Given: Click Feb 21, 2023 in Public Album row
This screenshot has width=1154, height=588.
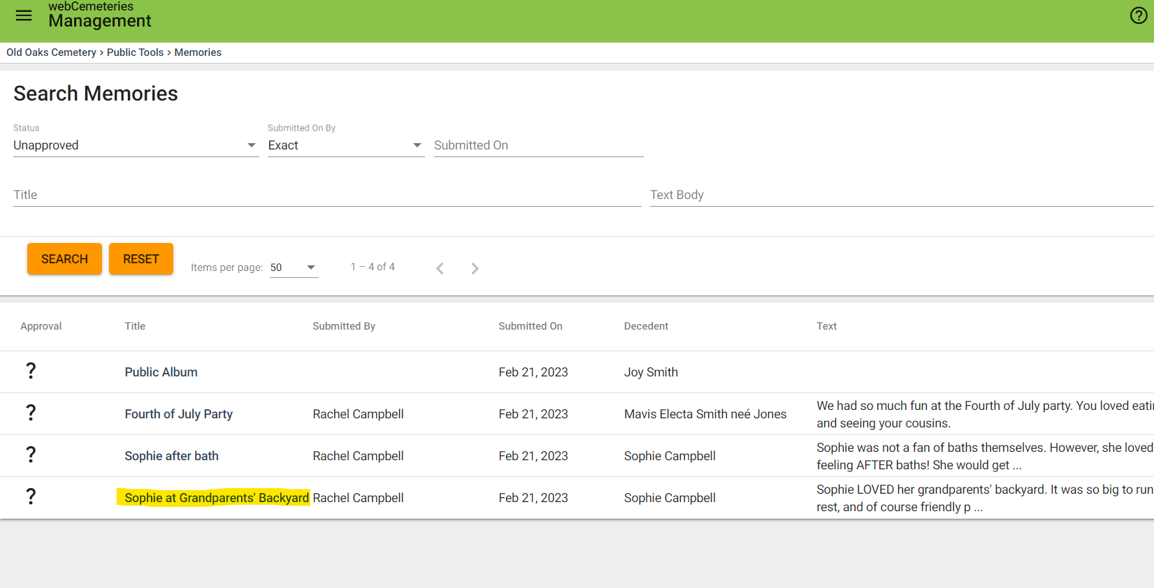Looking at the screenshot, I should tap(533, 372).
